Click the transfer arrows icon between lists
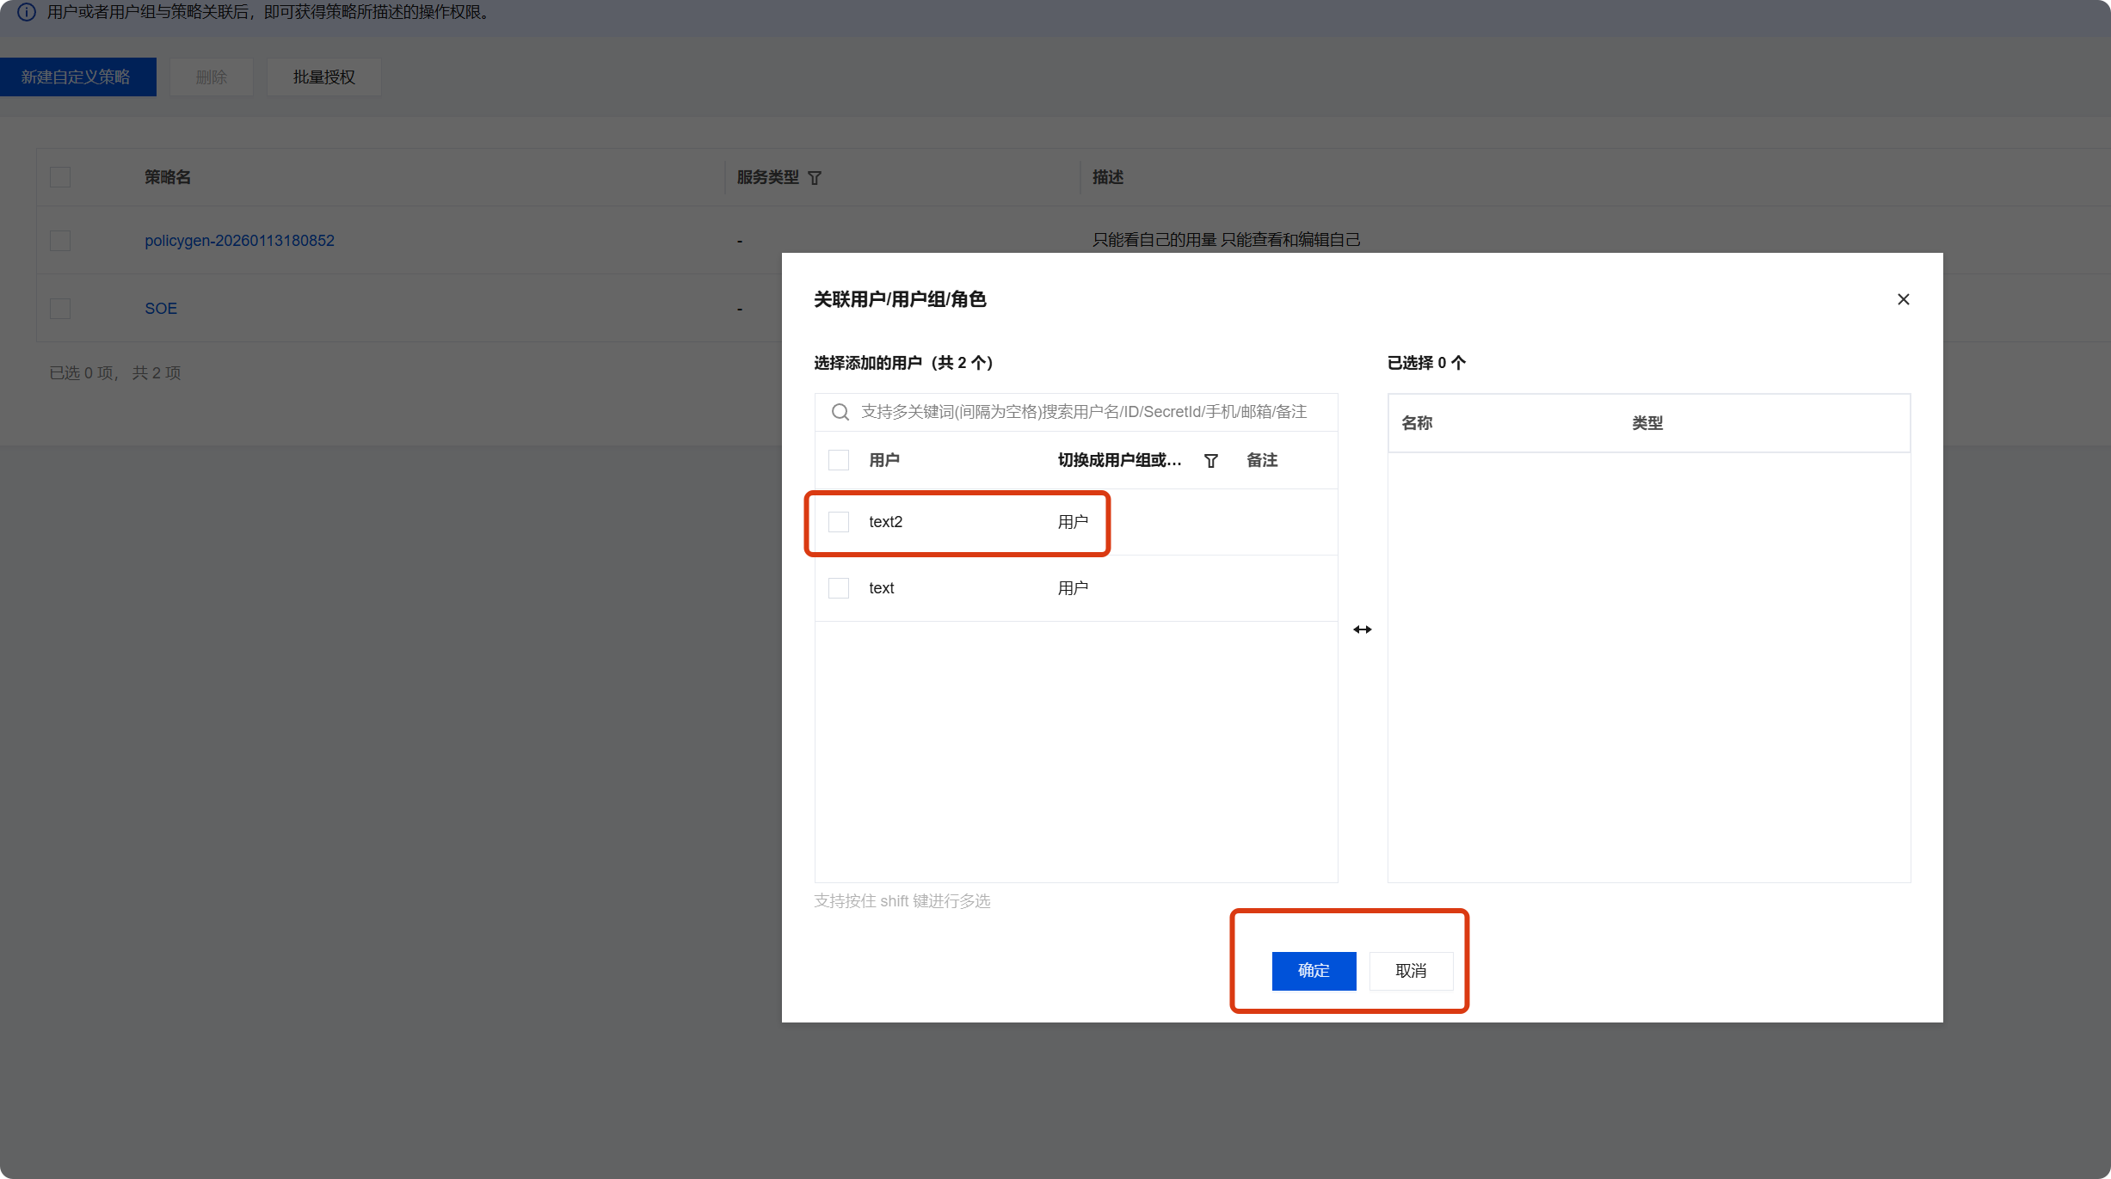Image resolution: width=2111 pixels, height=1179 pixels. click(1362, 629)
